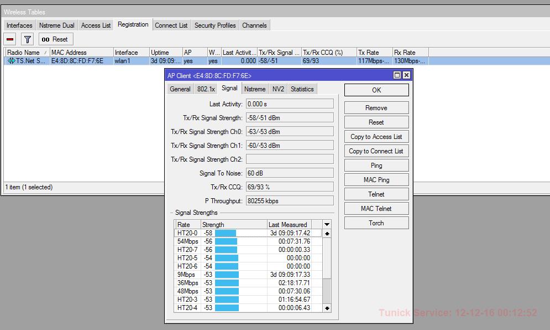The image size is (550, 330).
Task: Click Copy to Connect List
Action: [376, 151]
